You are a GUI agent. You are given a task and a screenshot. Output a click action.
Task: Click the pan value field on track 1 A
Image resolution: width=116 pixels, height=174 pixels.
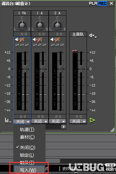[x=40, y=34]
